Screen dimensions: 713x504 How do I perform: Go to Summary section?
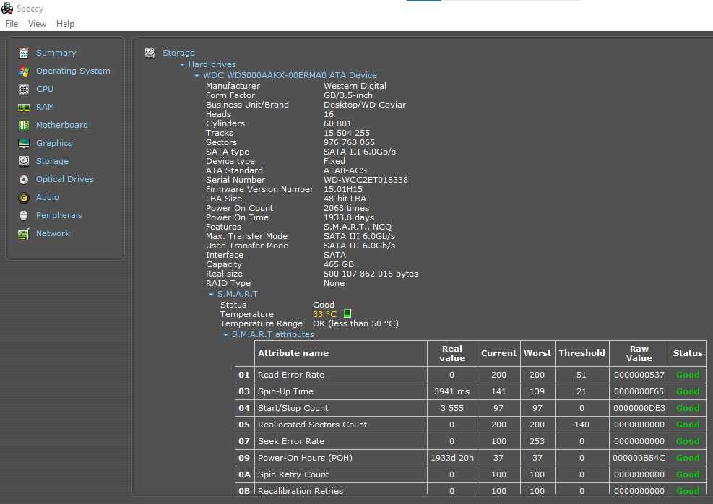tap(56, 53)
